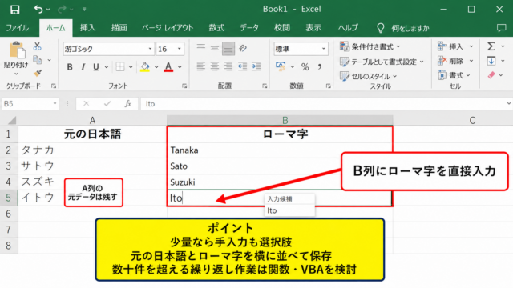Click the Redo arrow icon
513x288 pixels.
coord(62,9)
